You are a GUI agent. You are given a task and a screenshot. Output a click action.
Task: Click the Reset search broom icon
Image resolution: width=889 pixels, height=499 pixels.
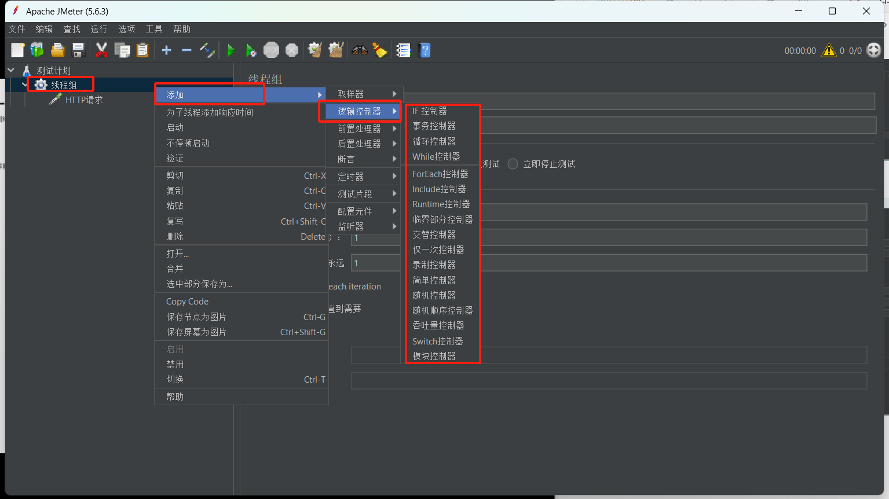(380, 50)
